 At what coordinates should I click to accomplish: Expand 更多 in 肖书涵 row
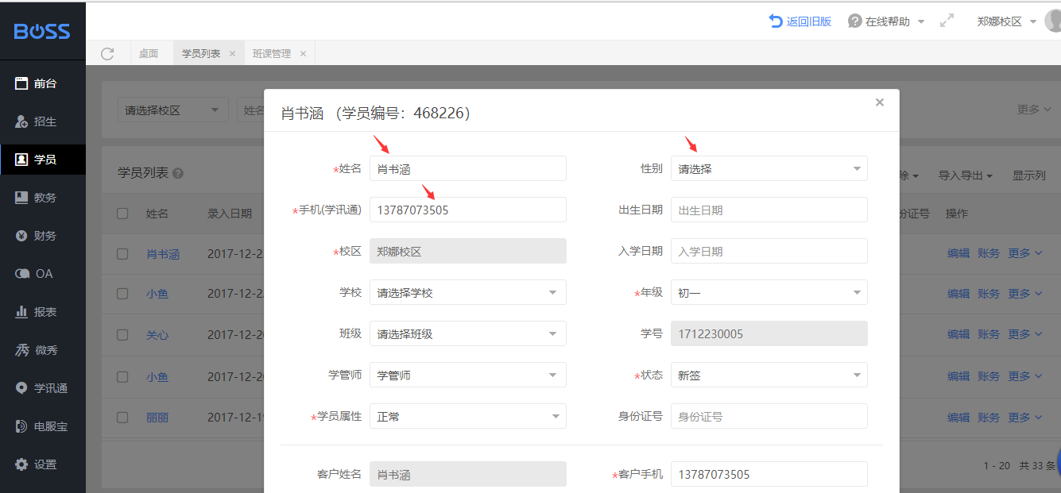[x=1024, y=253]
